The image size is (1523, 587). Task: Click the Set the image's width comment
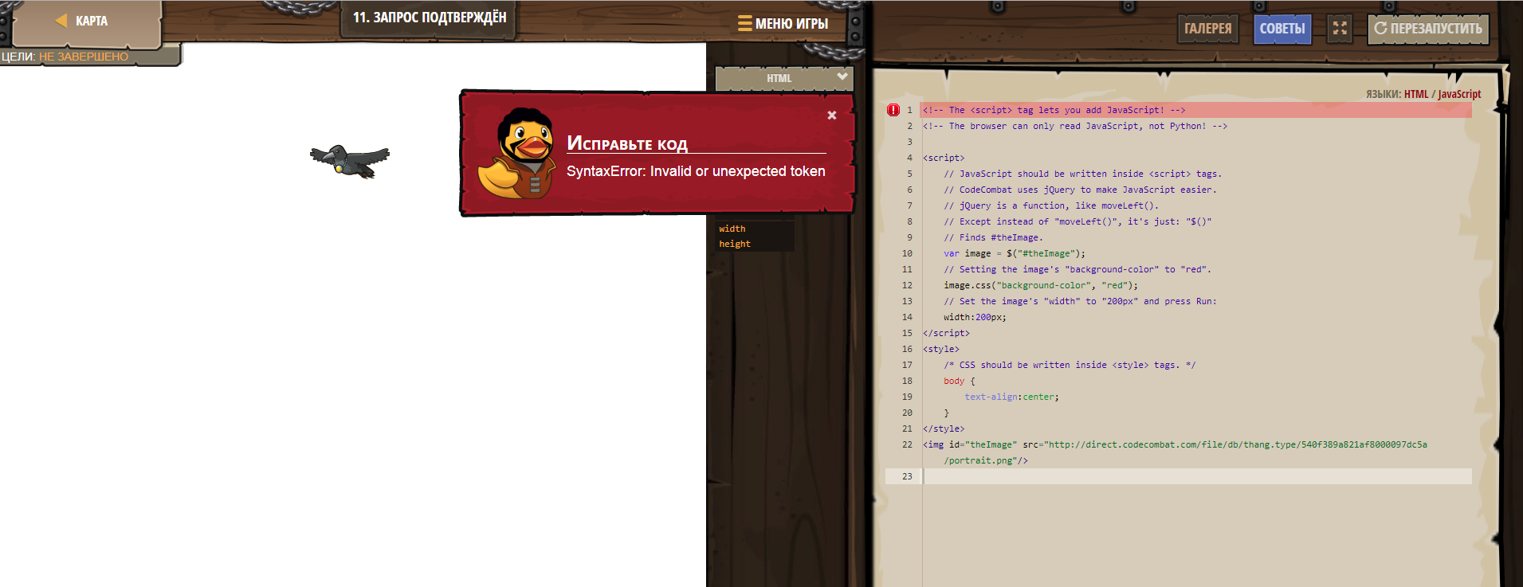tap(1080, 301)
